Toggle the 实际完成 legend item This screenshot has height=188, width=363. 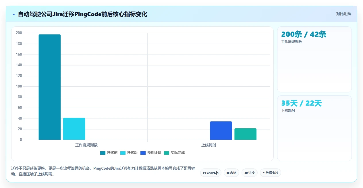174,153
